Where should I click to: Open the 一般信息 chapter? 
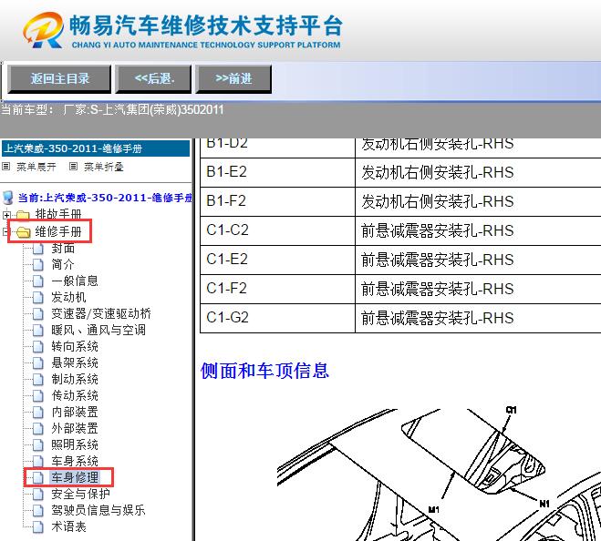coord(75,281)
